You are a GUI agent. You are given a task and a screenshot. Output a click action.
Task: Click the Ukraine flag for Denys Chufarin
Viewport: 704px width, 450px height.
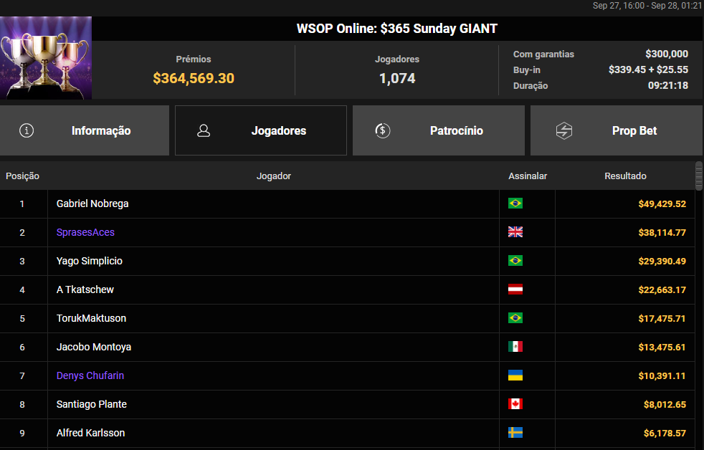tap(515, 375)
